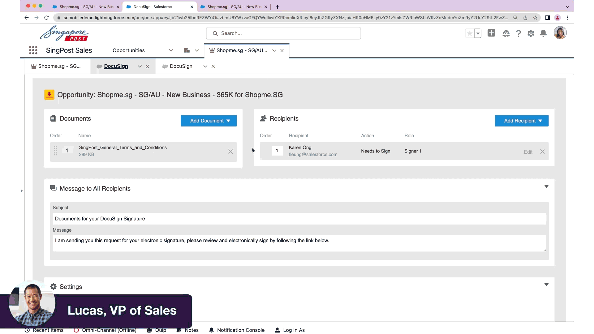Toggle the browser side panel icon
The height and width of the screenshot is (334, 594).
point(548,18)
